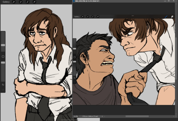Open the three-dots menu above right canvas
Image resolution: width=178 pixels, height=121 pixels.
[133, 16]
